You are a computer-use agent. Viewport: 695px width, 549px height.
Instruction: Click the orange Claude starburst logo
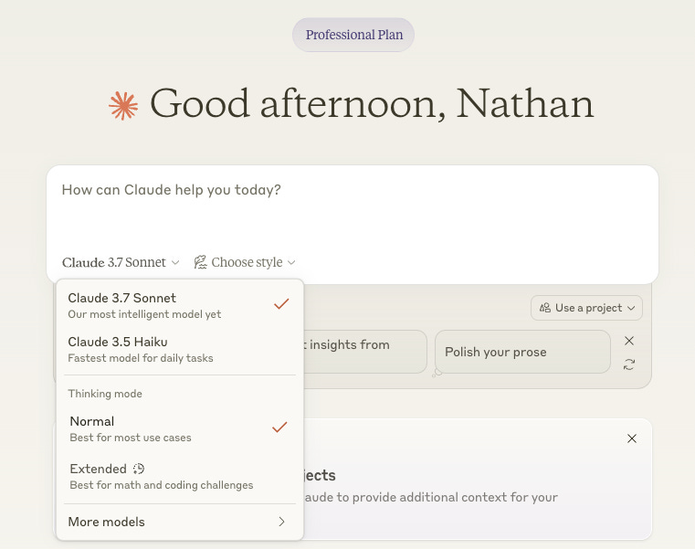(x=123, y=106)
